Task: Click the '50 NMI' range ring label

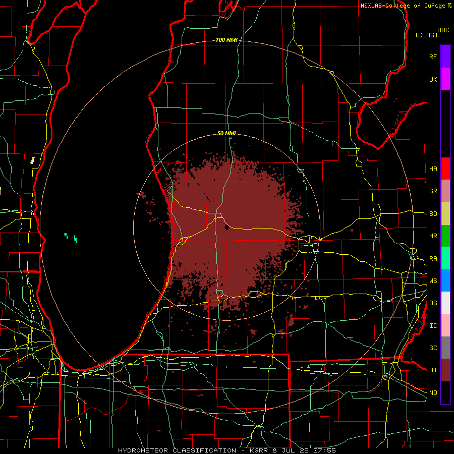Action: [226, 133]
